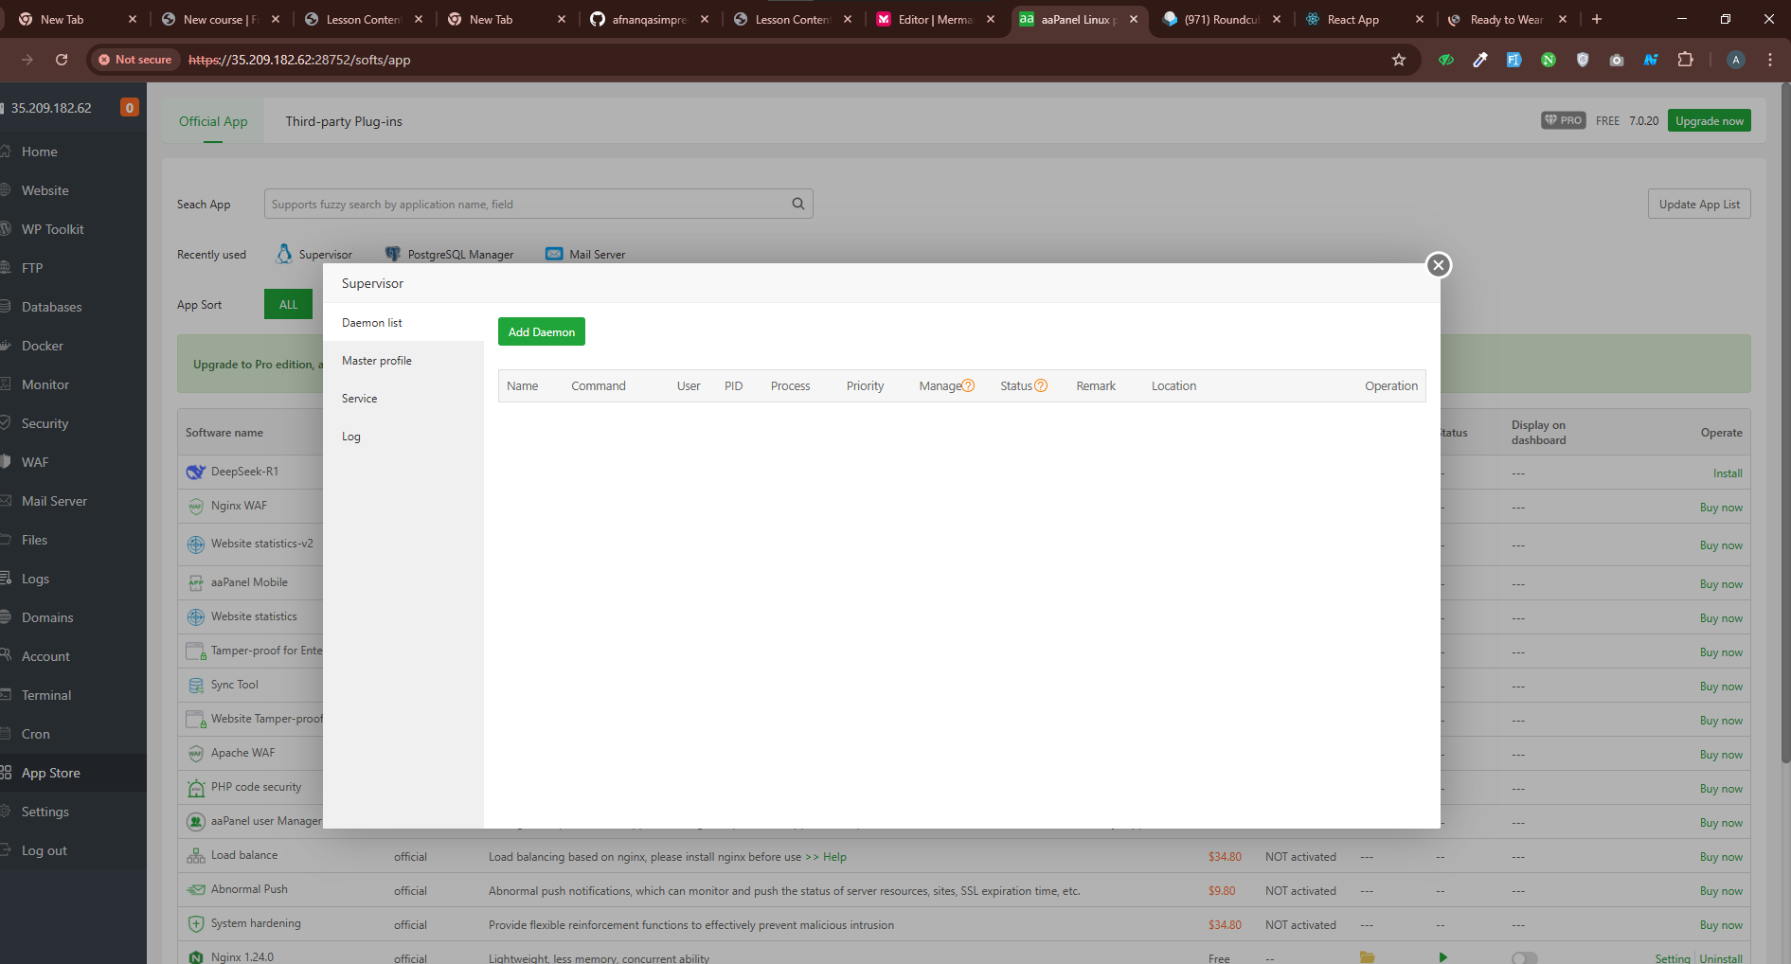Click the PHP code security icon
This screenshot has width=1791, height=964.
pyautogui.click(x=196, y=788)
